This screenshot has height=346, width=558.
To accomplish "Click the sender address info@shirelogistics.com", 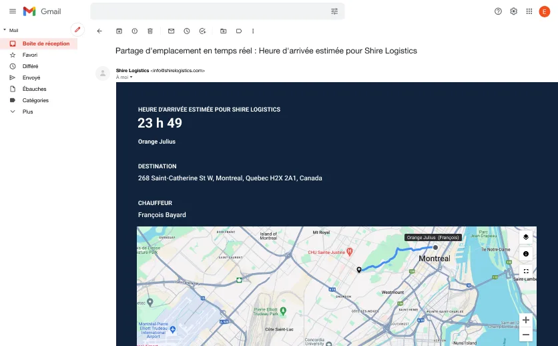I will tap(178, 71).
